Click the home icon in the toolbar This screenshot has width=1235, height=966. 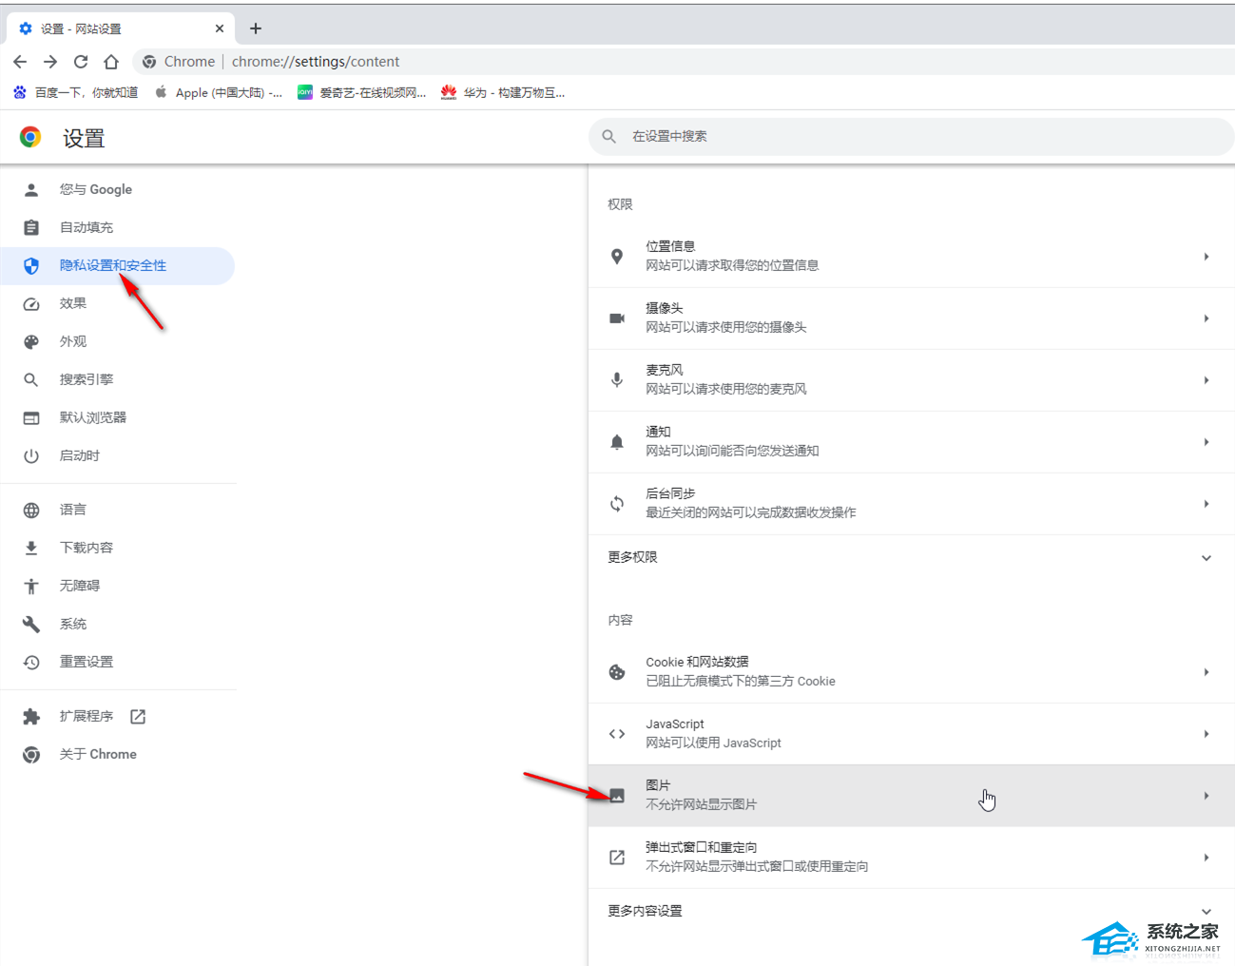(x=111, y=62)
